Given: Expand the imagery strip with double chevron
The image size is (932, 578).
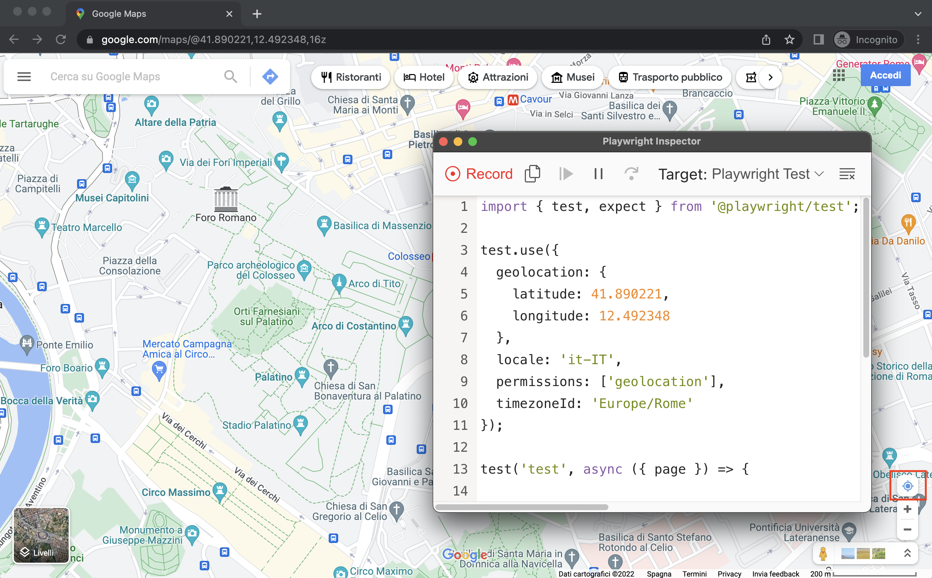Looking at the screenshot, I should 907,553.
